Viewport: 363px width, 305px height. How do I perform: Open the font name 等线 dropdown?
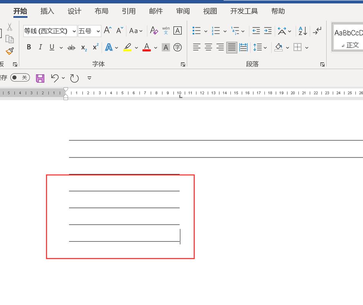[x=74, y=31]
